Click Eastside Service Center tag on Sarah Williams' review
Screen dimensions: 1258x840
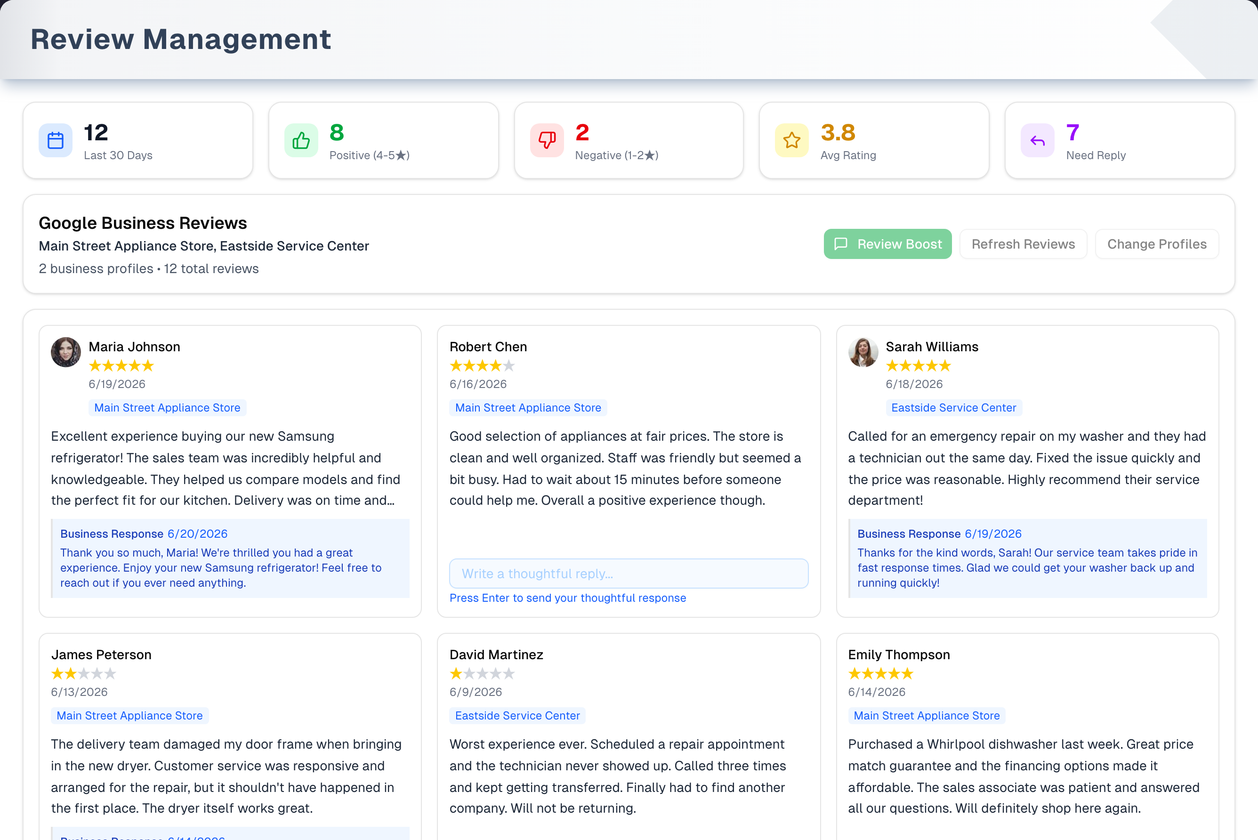click(x=954, y=408)
